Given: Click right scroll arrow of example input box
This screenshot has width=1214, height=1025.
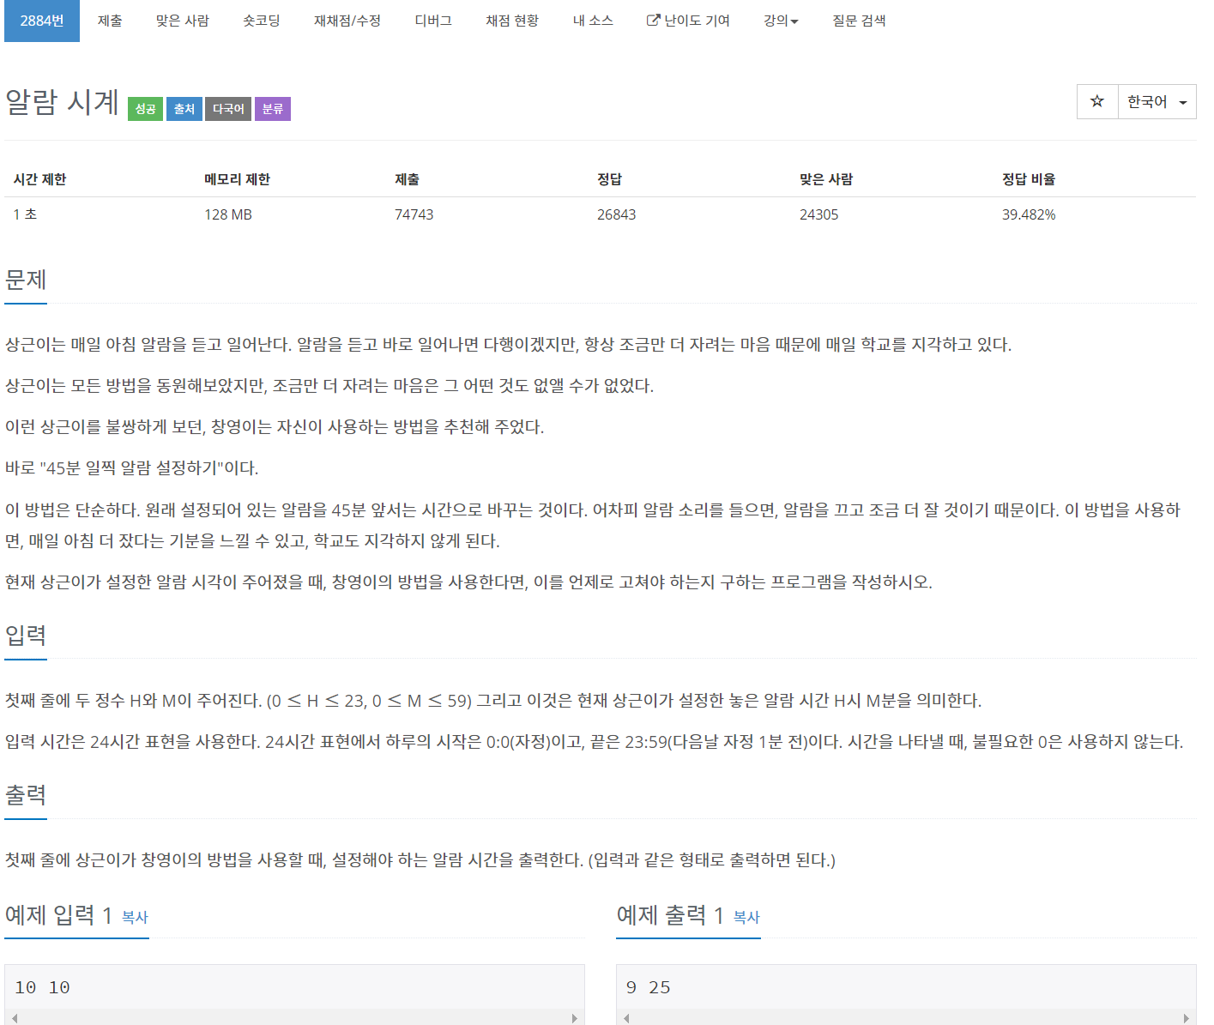Looking at the screenshot, I should click(x=575, y=1018).
